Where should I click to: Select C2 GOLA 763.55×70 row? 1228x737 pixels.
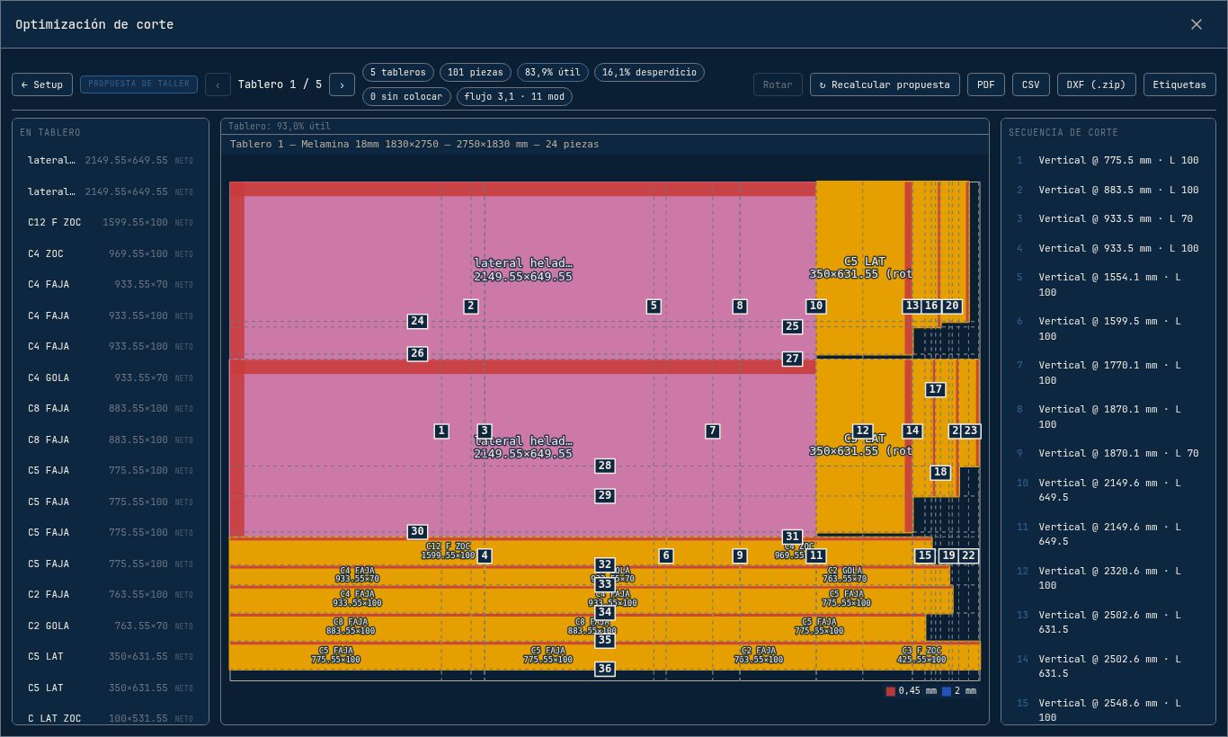click(x=111, y=626)
